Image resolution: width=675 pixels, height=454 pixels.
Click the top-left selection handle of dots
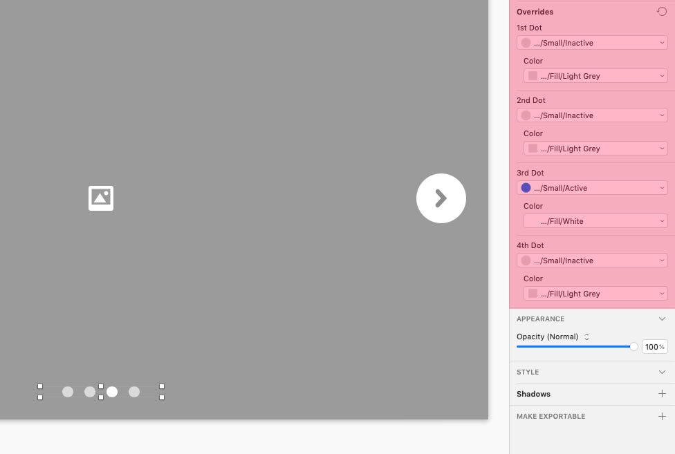[x=40, y=386]
